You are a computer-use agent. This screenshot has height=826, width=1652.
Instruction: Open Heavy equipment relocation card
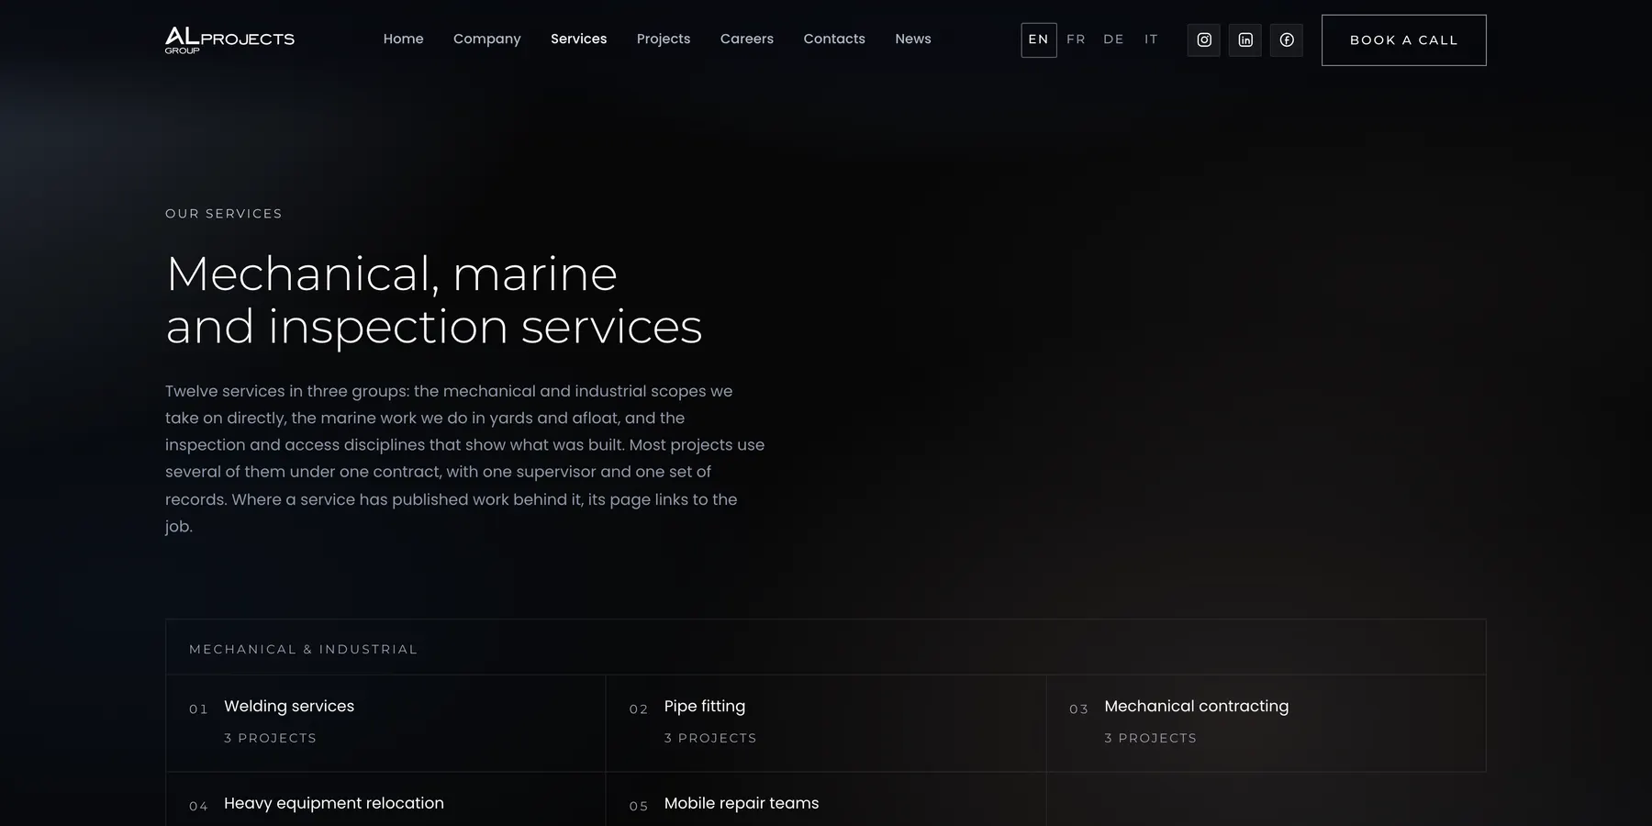pyautogui.click(x=385, y=799)
